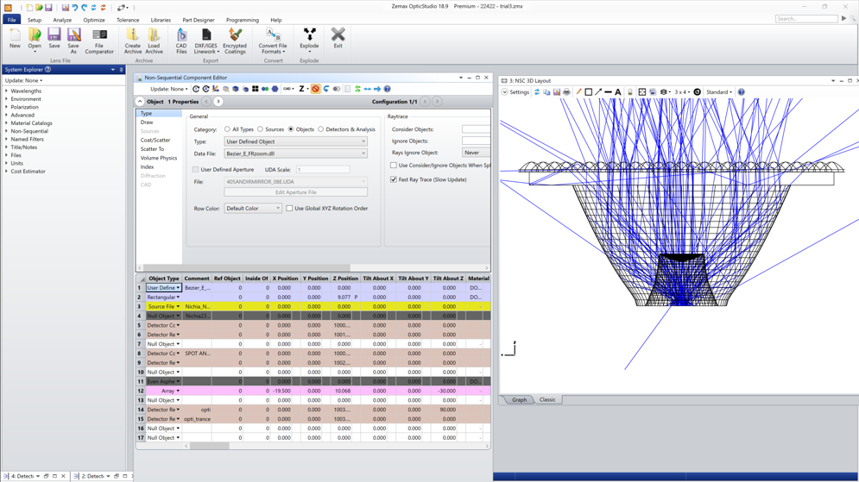
Task: Toggle Use Consider/Ignore Objects checkbox
Action: 394,166
